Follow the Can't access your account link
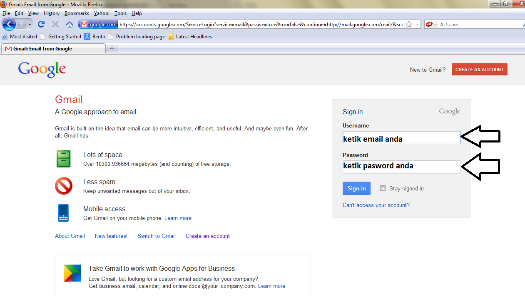The height and width of the screenshot is (305, 525). coord(376,205)
